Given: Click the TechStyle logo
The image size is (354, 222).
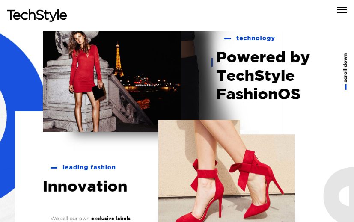Looking at the screenshot, I should (37, 15).
